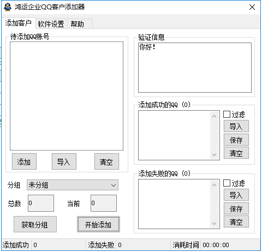Viewport: 262px width, 252px height.
Task: Open the 帮助 tab
Action: click(78, 24)
